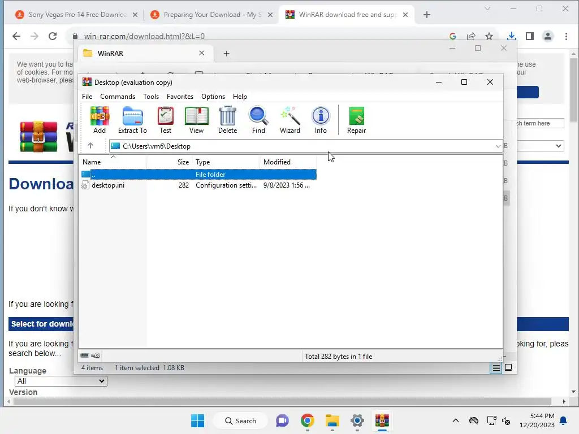Click WinRAR icon on taskbar
The width and height of the screenshot is (579, 434).
382,420
